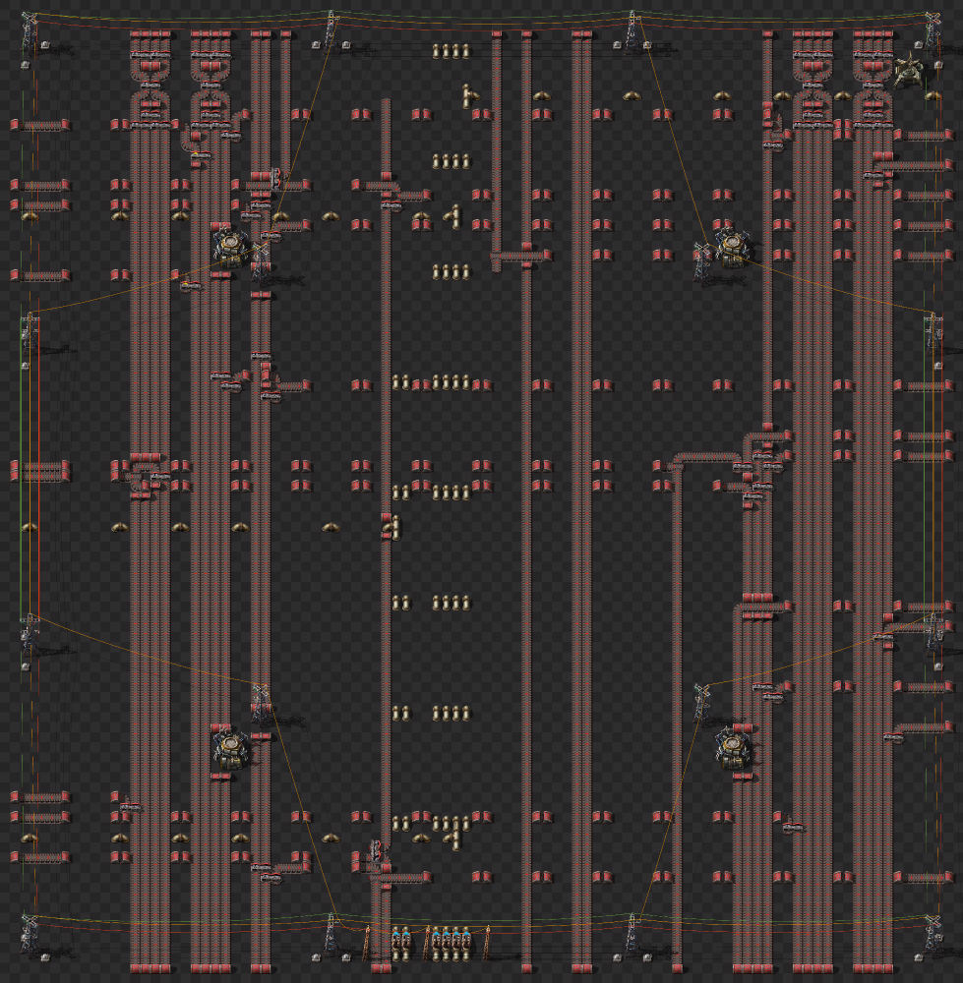Select the lower-right roboport
963x983 pixels.
[732, 748]
